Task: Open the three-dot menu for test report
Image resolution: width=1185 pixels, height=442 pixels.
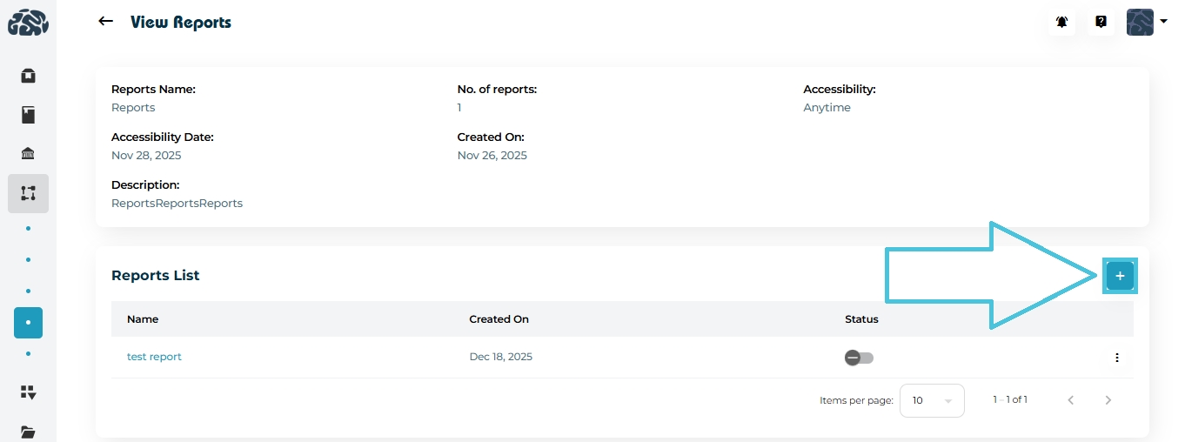Action: click(x=1117, y=358)
